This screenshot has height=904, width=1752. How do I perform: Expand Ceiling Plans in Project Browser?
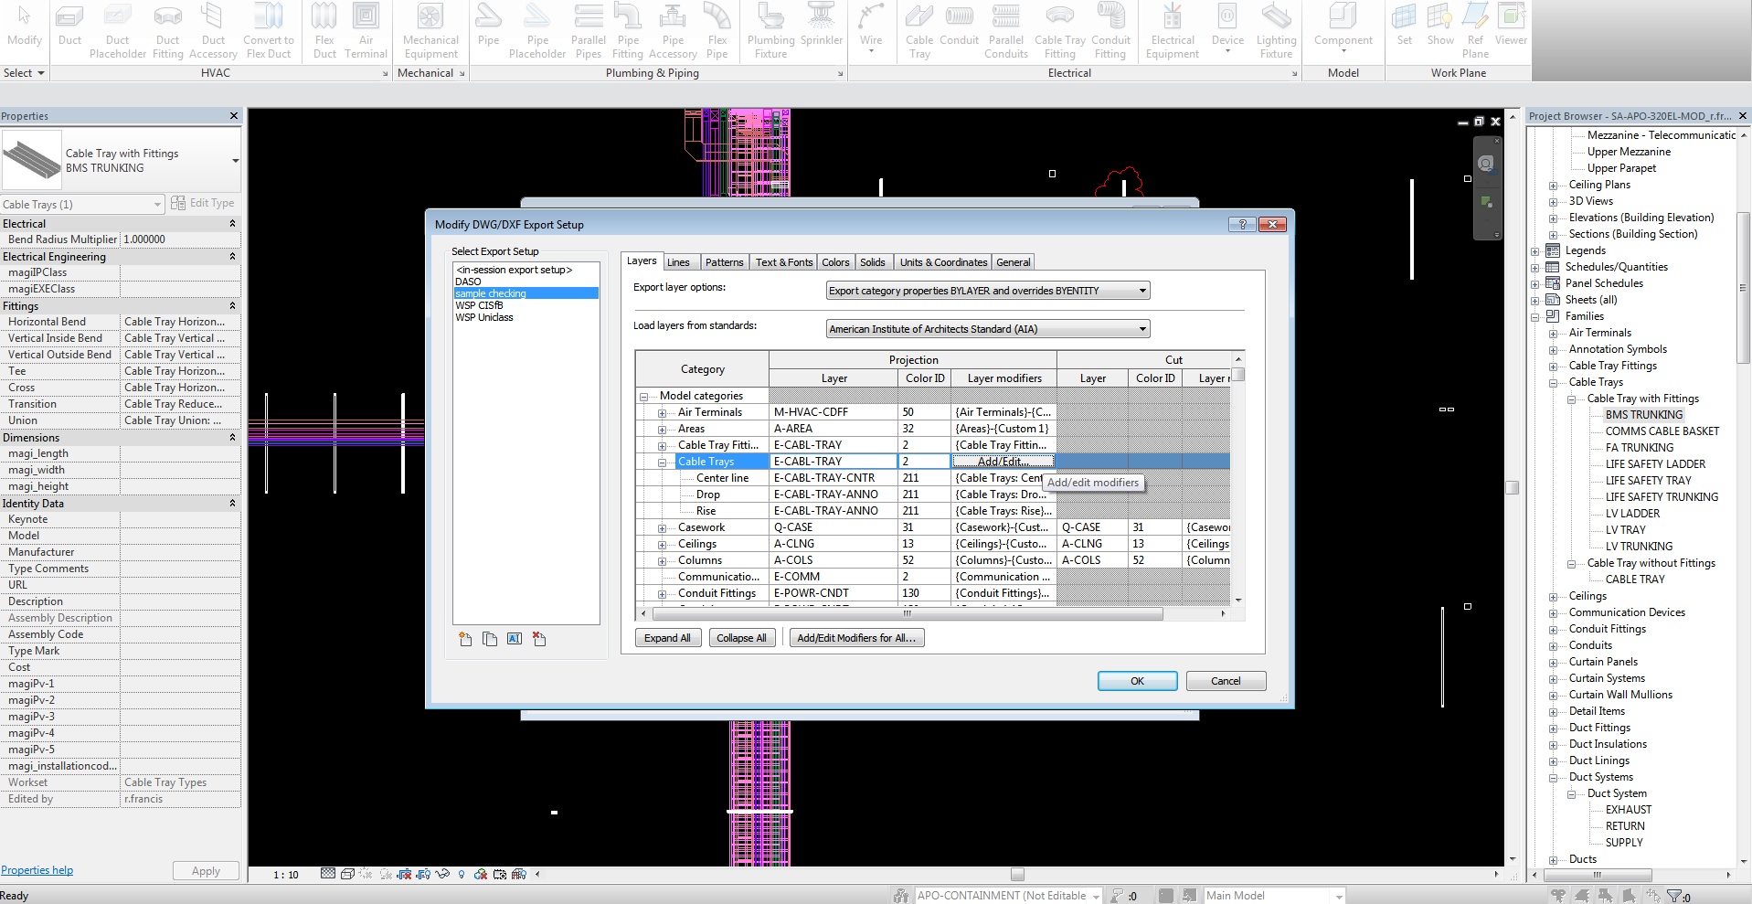pos(1553,186)
